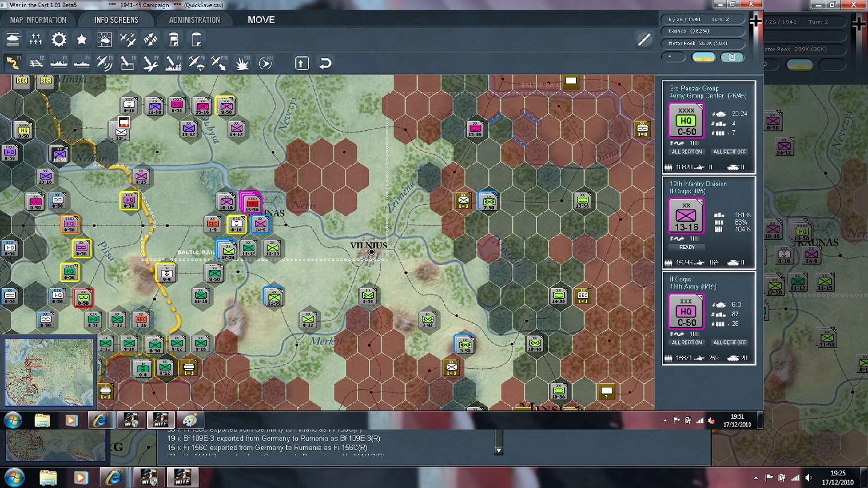The image size is (868, 488).
Task: Open the map-with-tank info icon
Action: tap(104, 40)
